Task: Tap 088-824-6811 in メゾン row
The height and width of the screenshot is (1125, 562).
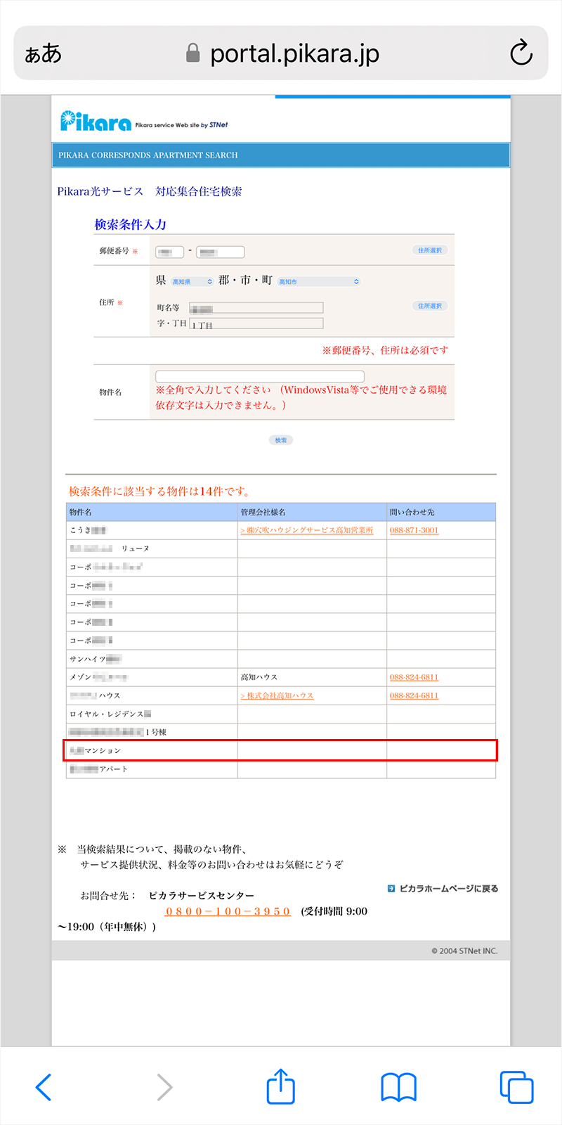Action: click(x=414, y=677)
